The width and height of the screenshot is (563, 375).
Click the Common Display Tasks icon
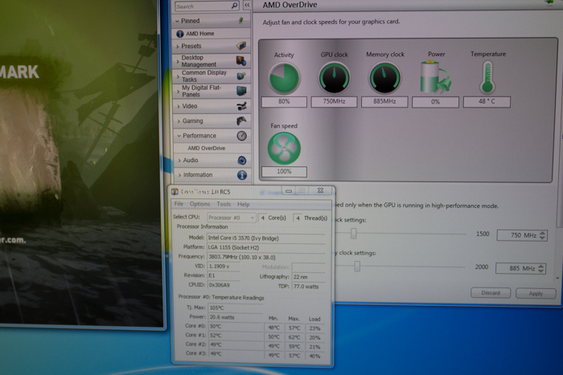(241, 75)
